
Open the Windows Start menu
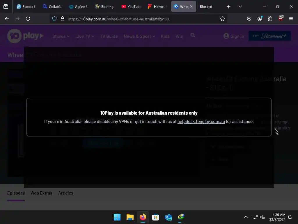[117, 217]
